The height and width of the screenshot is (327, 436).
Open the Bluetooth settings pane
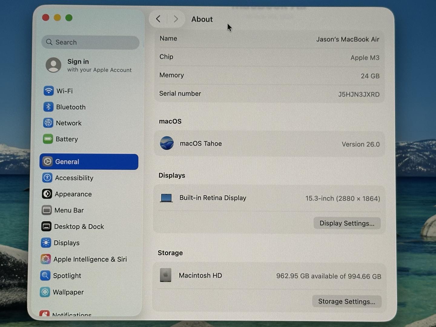(x=70, y=107)
